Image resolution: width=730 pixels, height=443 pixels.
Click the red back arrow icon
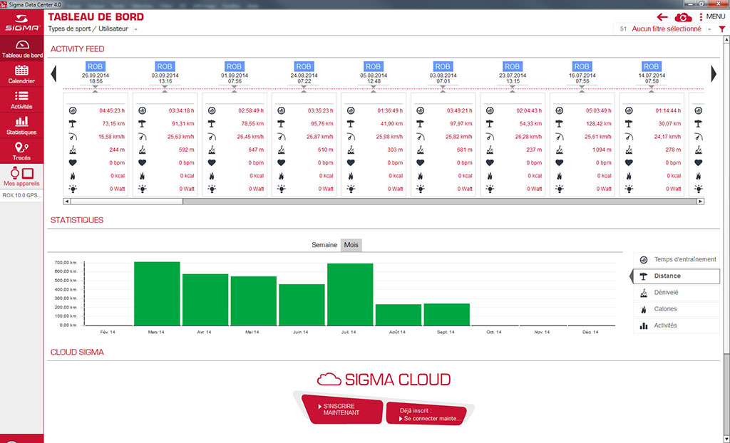pos(662,17)
